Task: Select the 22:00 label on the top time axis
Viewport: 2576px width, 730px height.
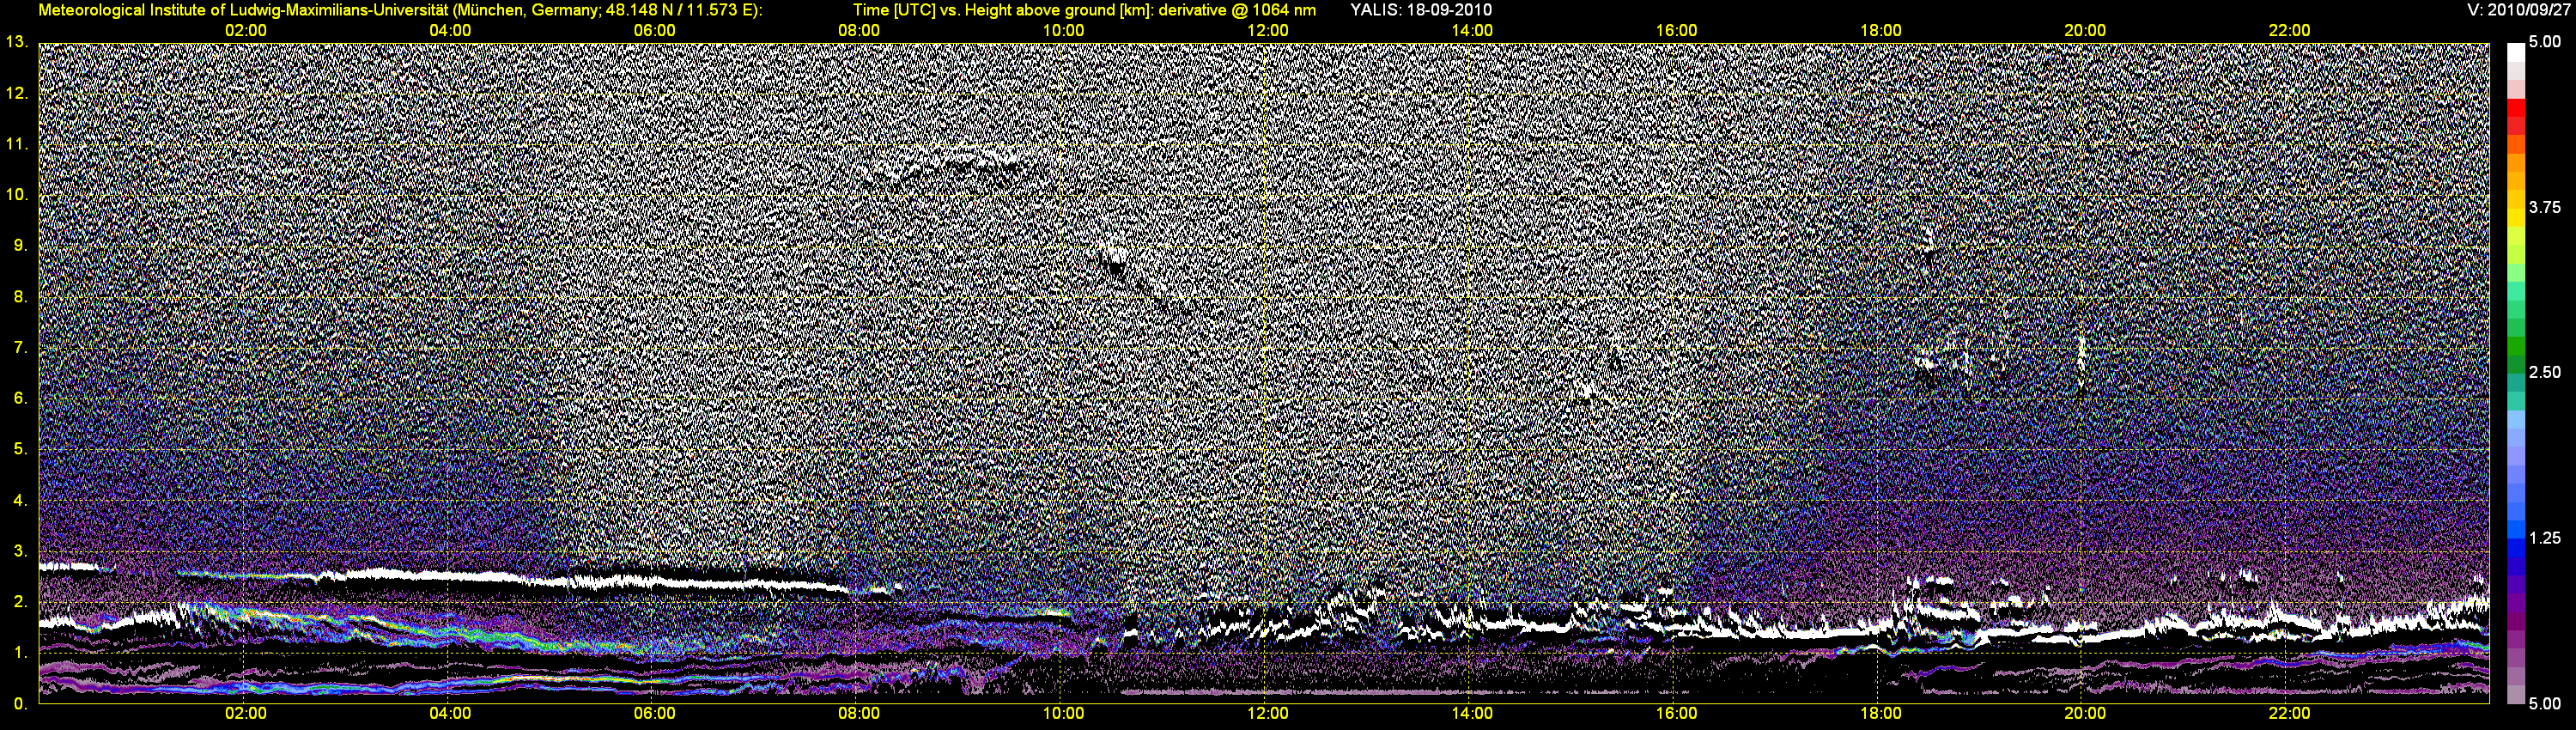Action: pos(2289,31)
